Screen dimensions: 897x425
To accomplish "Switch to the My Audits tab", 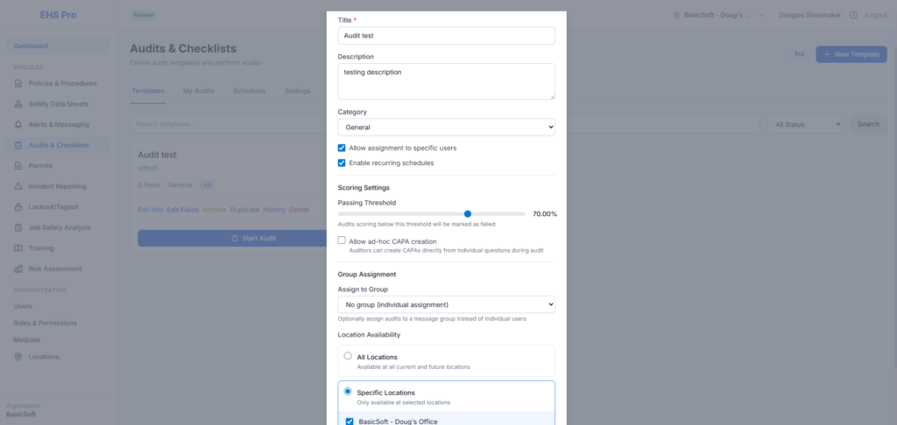I will (x=198, y=91).
